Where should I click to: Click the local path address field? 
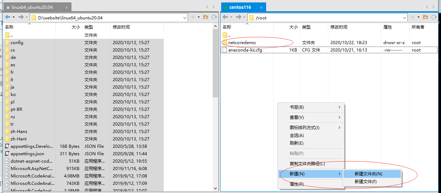(x=109, y=17)
